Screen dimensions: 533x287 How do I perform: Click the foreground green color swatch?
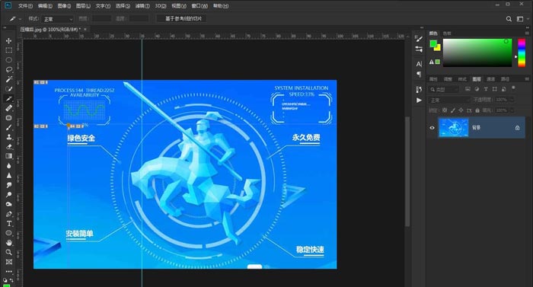433,44
